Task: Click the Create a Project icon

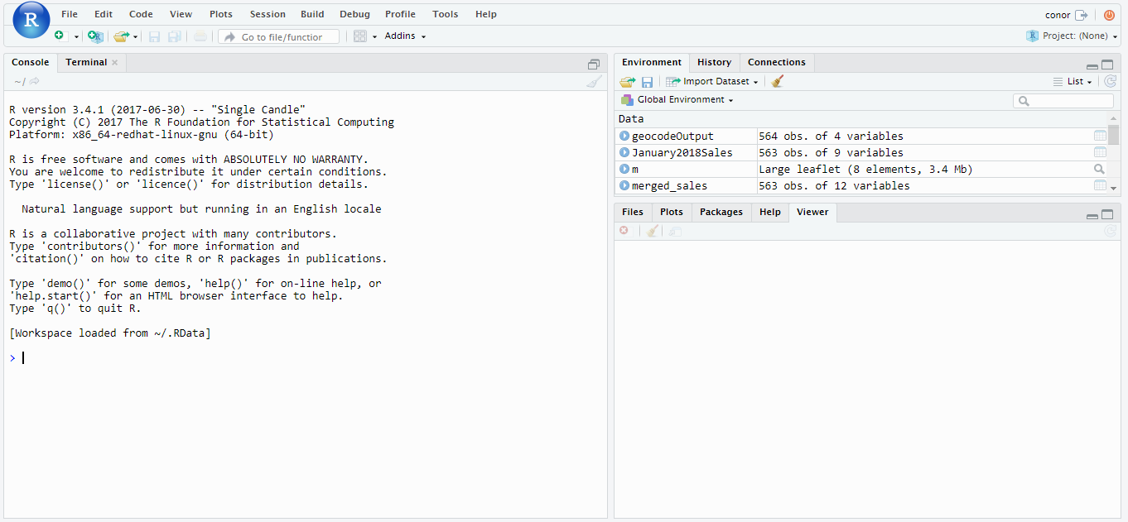Action: 95,36
